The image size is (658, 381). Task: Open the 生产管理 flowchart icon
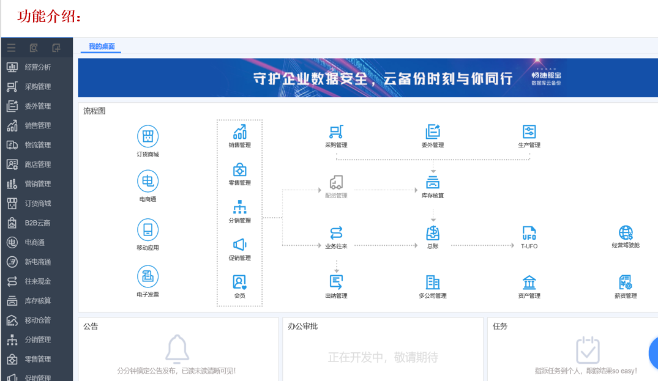529,131
